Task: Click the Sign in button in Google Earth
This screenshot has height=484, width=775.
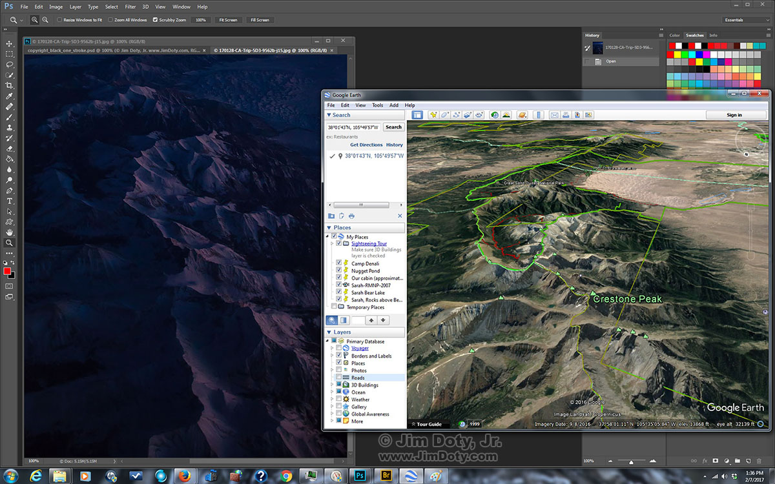Action: [x=734, y=115]
